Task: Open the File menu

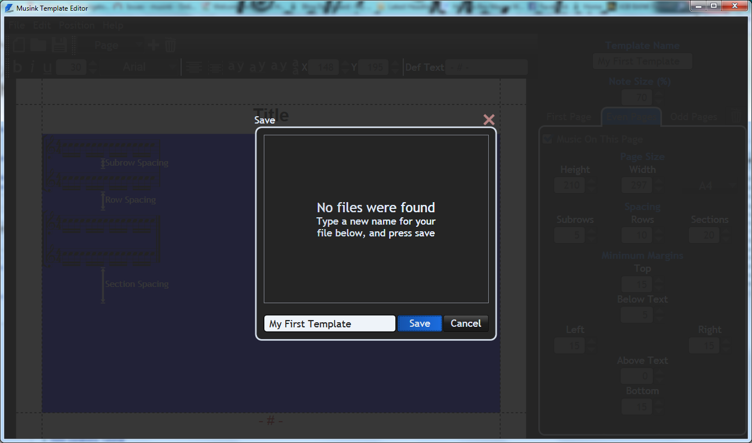Action: coord(17,25)
